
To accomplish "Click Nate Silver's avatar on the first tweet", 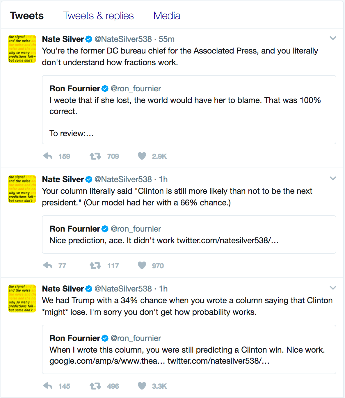I will pyautogui.click(x=22, y=49).
